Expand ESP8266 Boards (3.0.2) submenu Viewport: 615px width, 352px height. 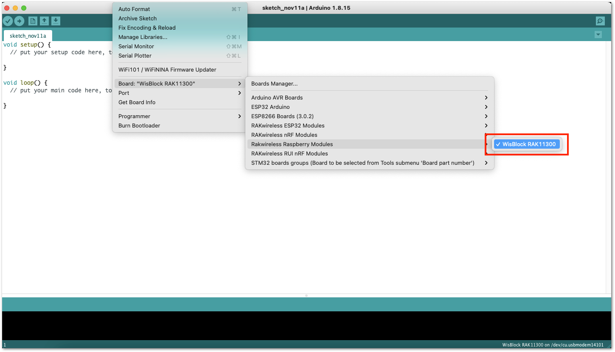pos(370,116)
